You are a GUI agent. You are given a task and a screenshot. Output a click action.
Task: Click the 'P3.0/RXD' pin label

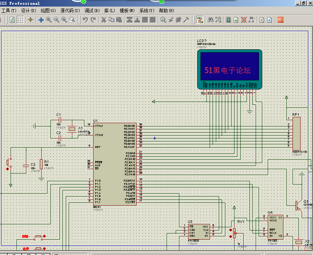[129, 180]
